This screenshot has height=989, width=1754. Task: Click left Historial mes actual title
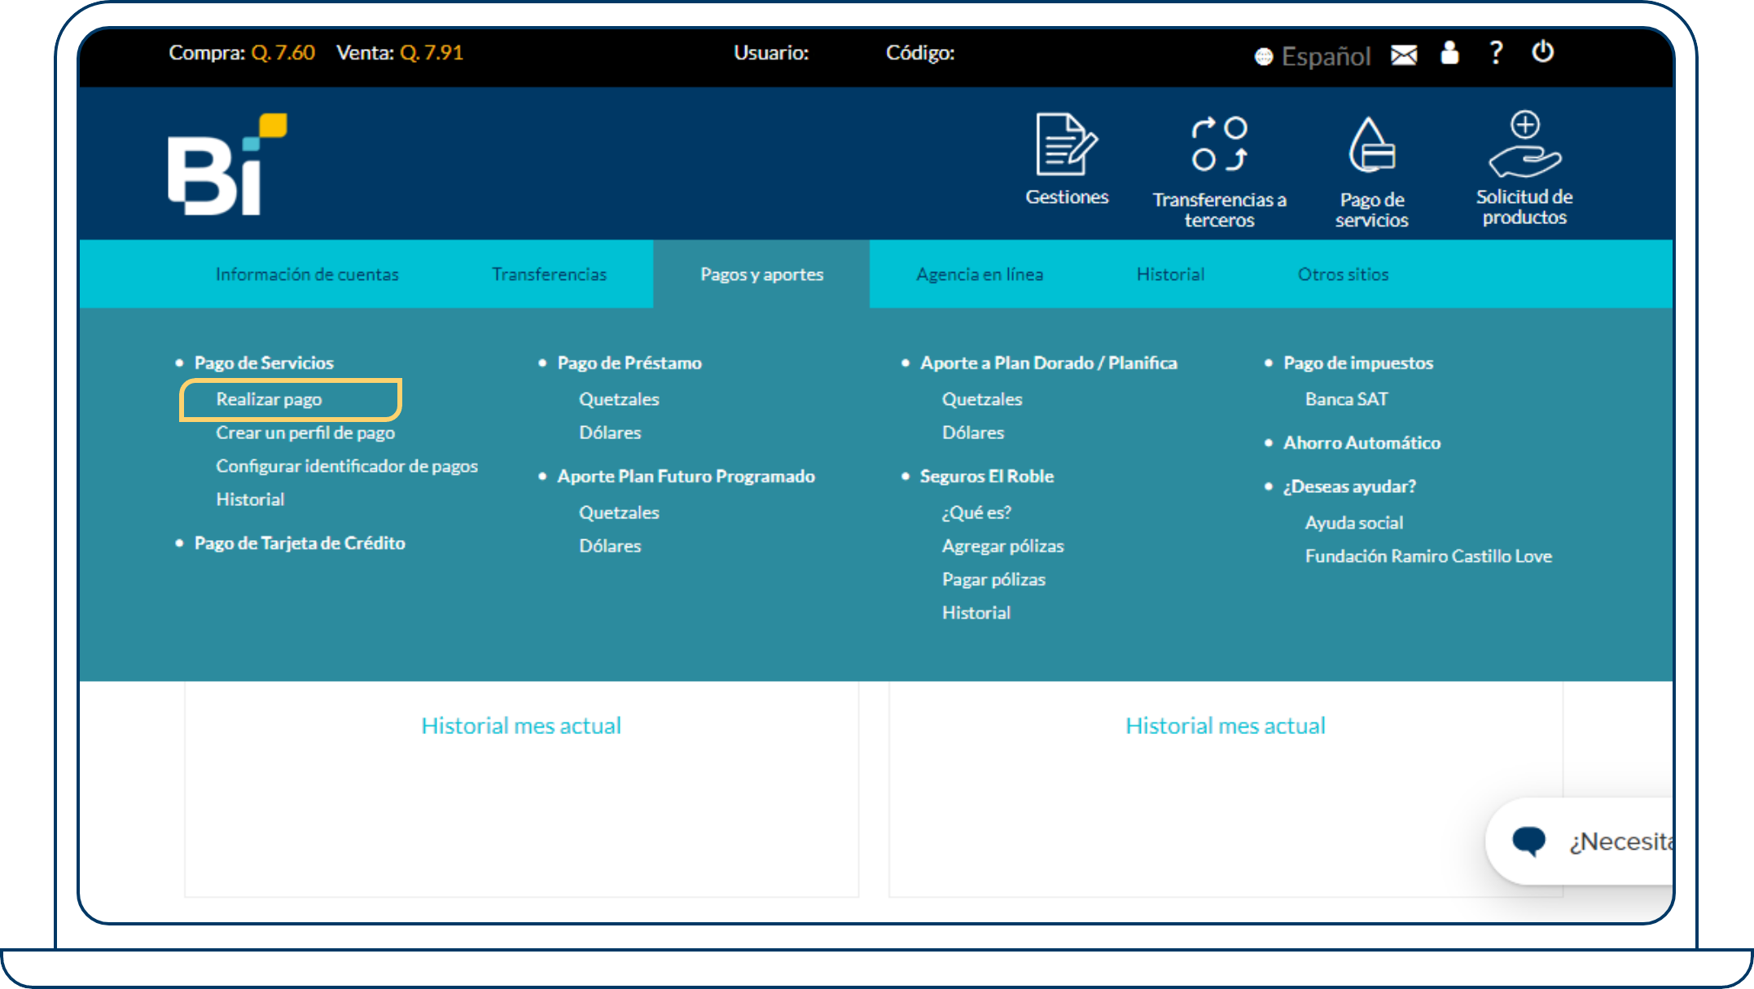tap(521, 726)
